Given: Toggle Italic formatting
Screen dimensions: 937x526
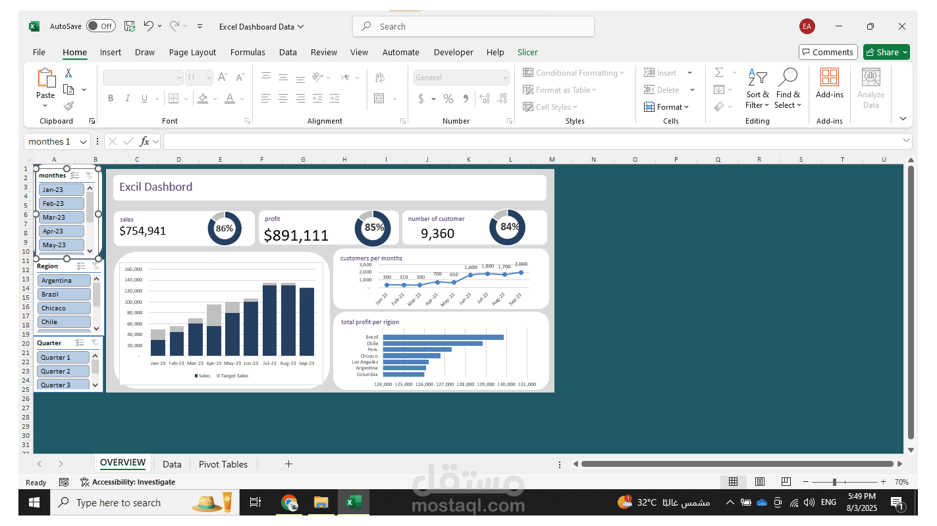Looking at the screenshot, I should point(128,99).
